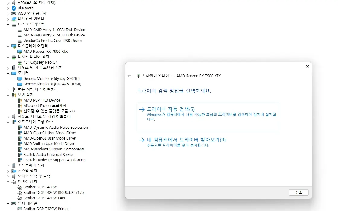
Task: Select AMD-Windows Support Components entry
Action: click(x=54, y=149)
